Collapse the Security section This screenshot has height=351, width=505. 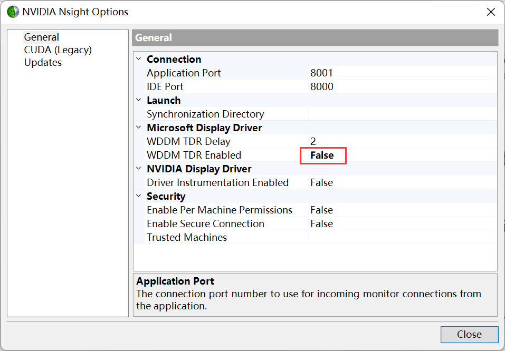pyautogui.click(x=139, y=196)
